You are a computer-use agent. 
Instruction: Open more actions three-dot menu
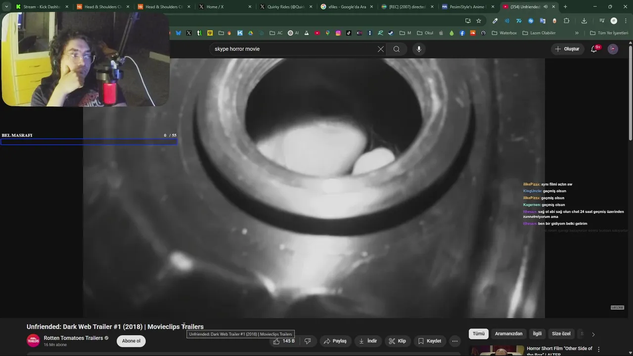[455, 341]
